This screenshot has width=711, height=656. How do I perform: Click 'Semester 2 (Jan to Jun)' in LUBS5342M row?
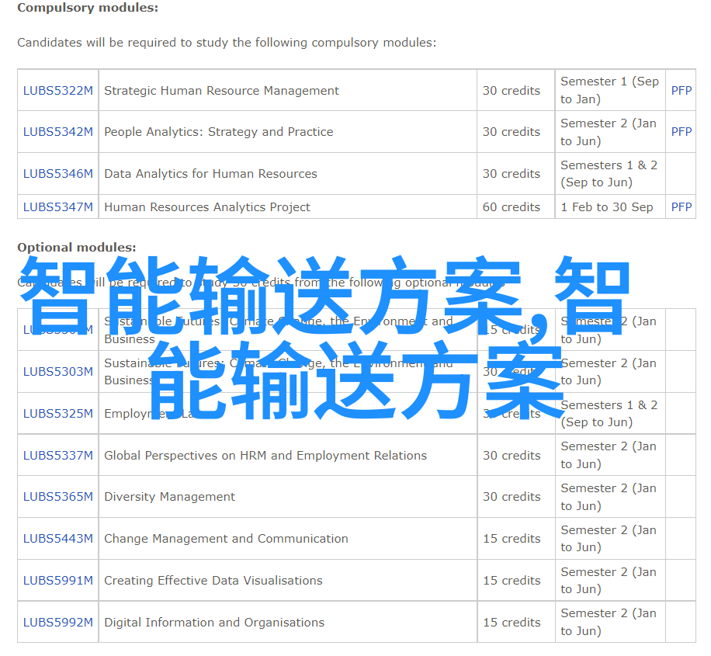click(x=608, y=132)
